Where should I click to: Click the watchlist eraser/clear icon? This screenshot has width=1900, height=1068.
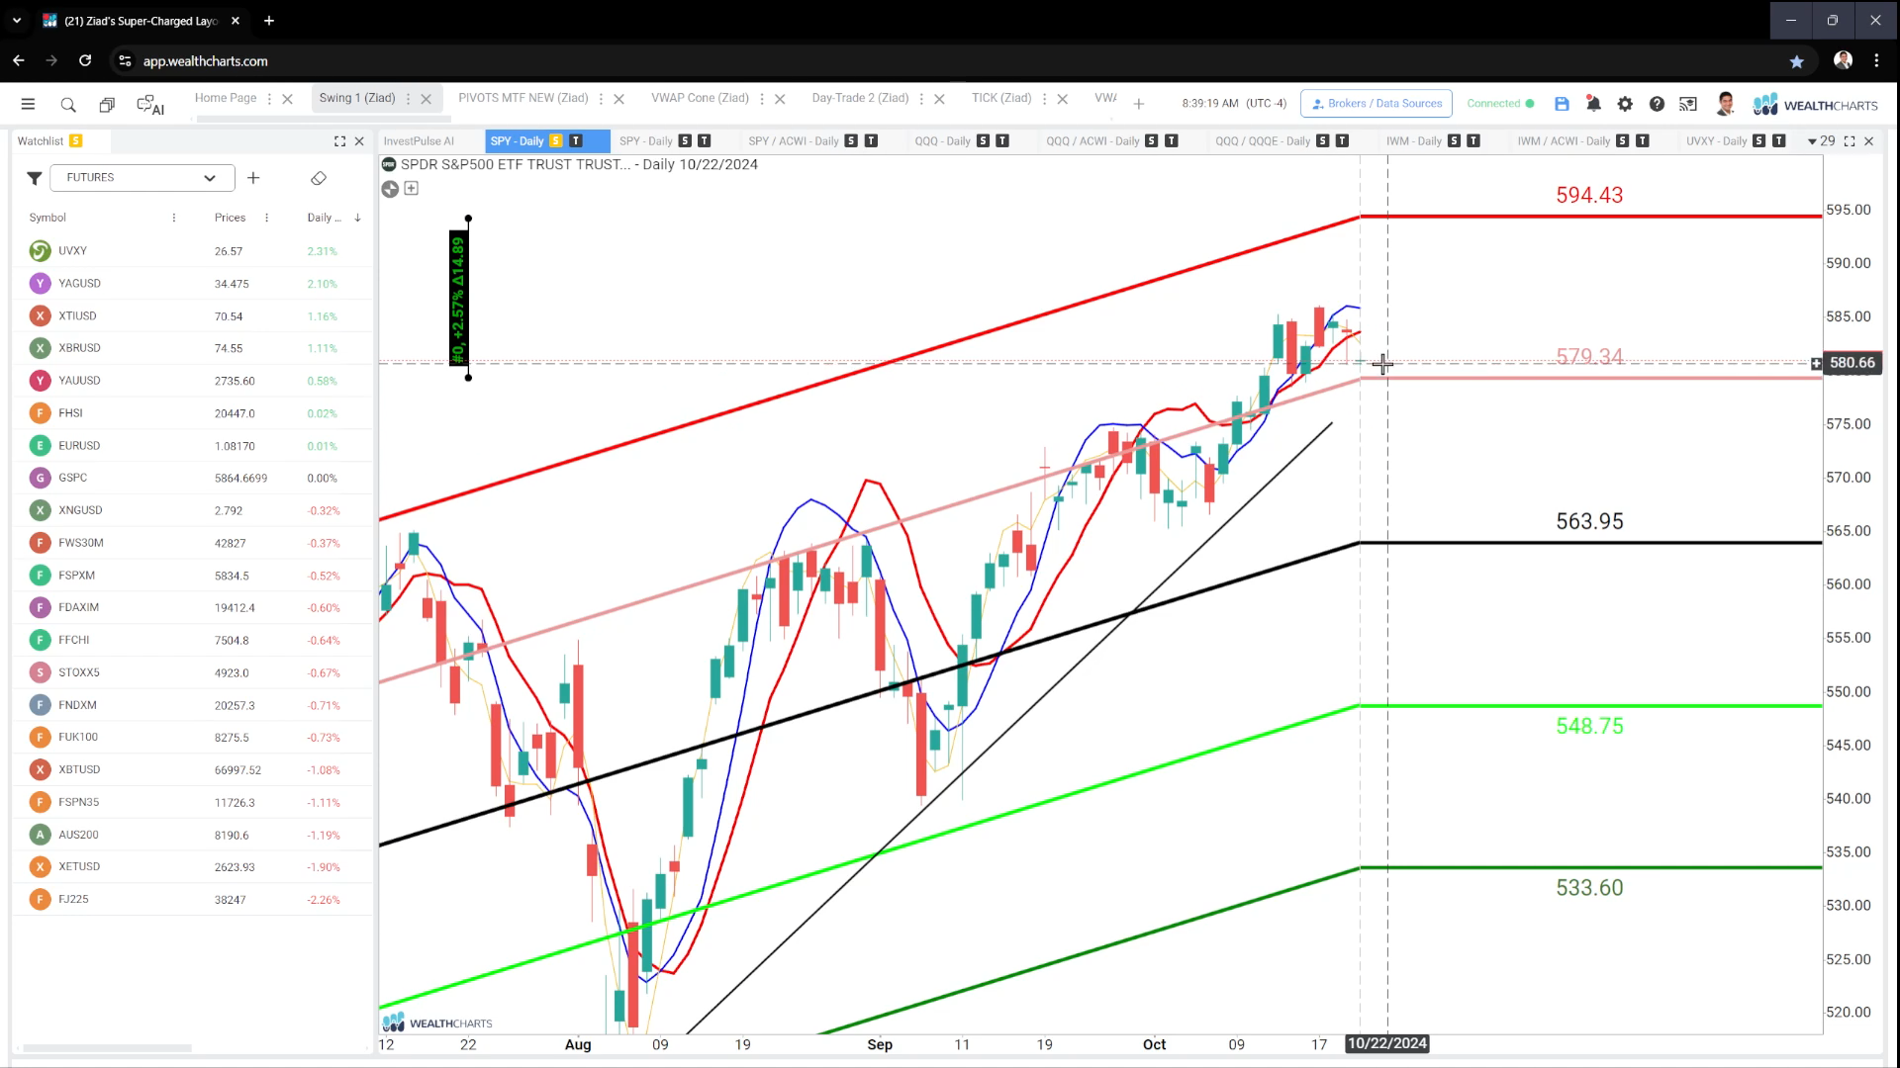pyautogui.click(x=319, y=178)
